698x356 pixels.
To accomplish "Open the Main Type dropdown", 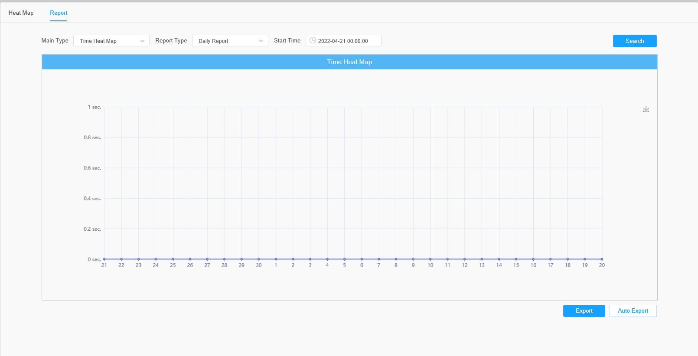I will coord(111,41).
